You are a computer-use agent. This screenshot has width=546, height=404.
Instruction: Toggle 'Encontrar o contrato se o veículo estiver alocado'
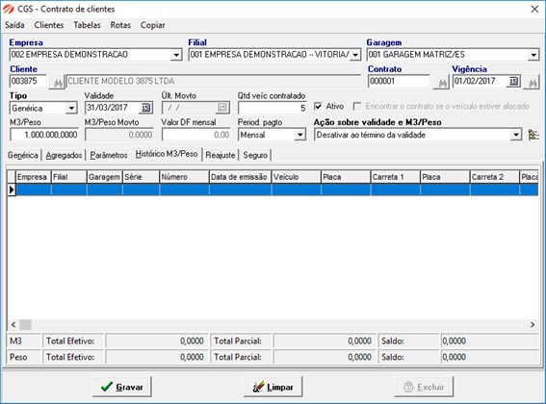357,106
